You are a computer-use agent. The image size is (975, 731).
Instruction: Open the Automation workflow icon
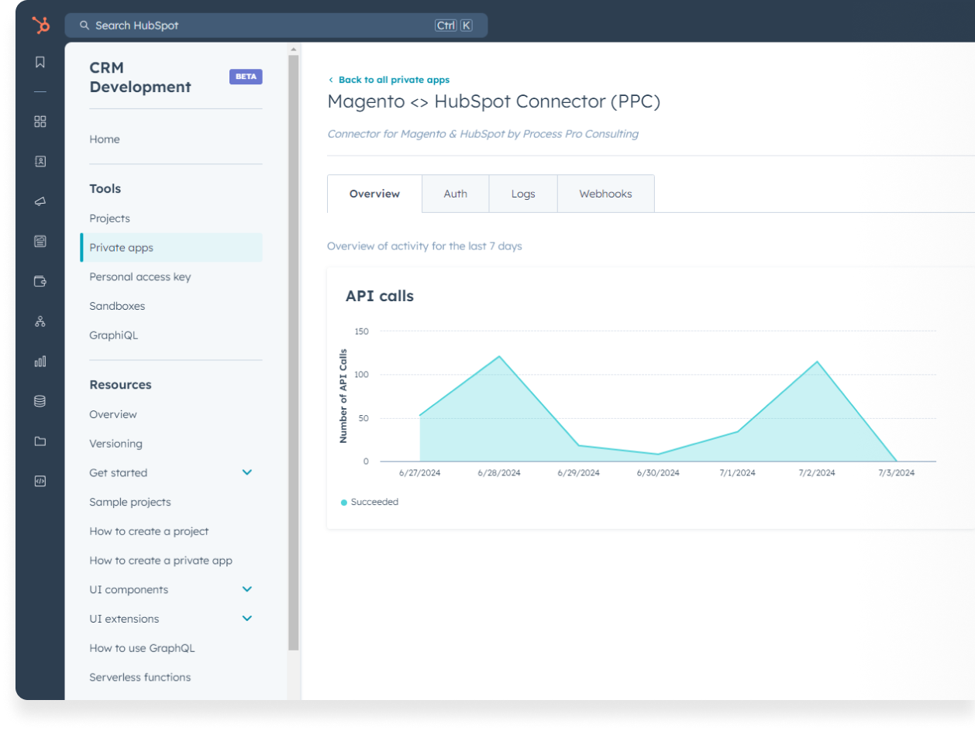pos(40,321)
